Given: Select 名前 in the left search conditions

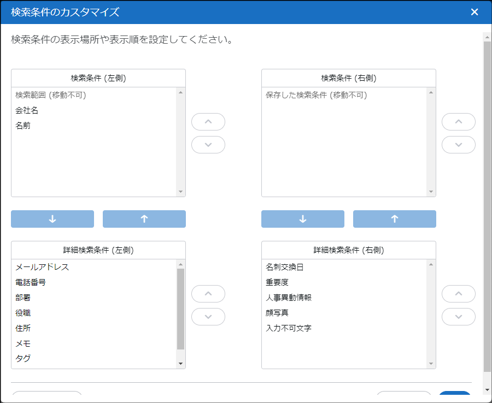Looking at the screenshot, I should (x=23, y=126).
